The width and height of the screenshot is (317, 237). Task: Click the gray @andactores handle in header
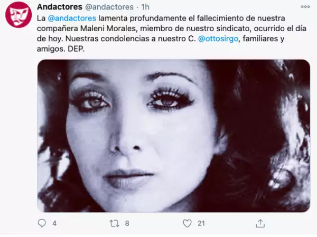coord(109,7)
